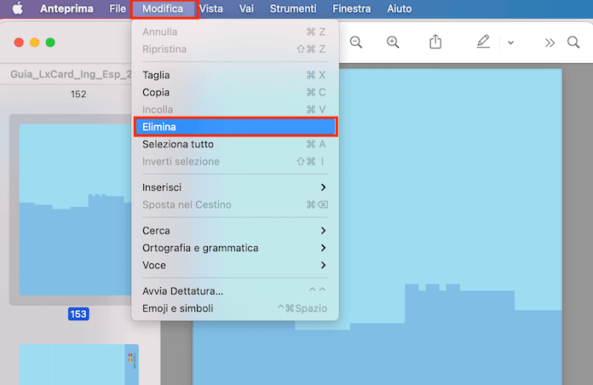Screen dimensions: 593x385
Task: Open the Vai menu
Action: (246, 9)
